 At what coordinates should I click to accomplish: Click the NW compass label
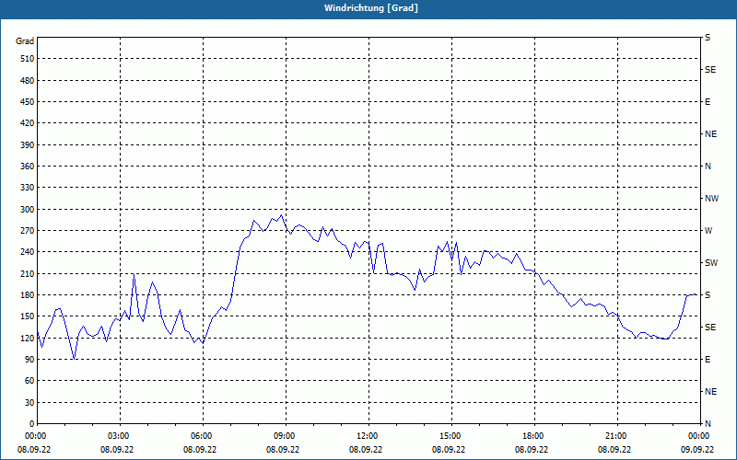click(x=711, y=199)
